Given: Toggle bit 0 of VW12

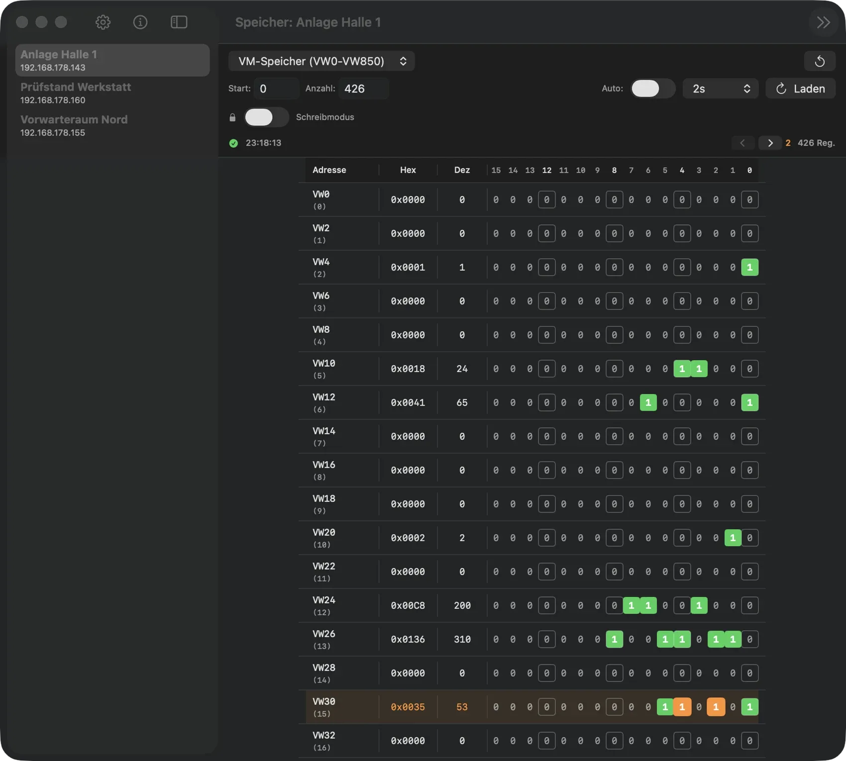Looking at the screenshot, I should coord(749,403).
